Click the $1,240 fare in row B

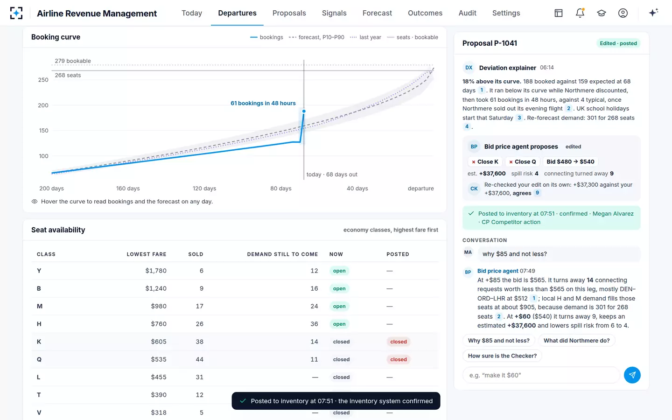coord(156,288)
